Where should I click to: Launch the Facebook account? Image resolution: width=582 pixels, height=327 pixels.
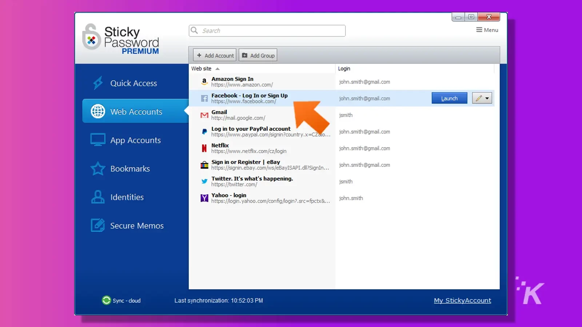click(x=449, y=98)
